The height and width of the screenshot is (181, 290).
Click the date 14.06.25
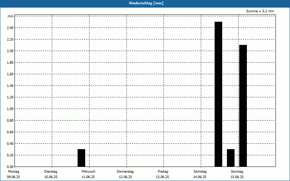pos(200,177)
